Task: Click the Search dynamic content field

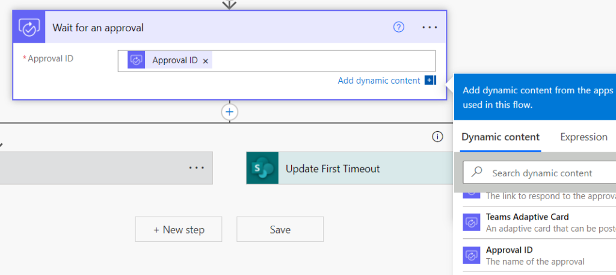Action: click(541, 173)
